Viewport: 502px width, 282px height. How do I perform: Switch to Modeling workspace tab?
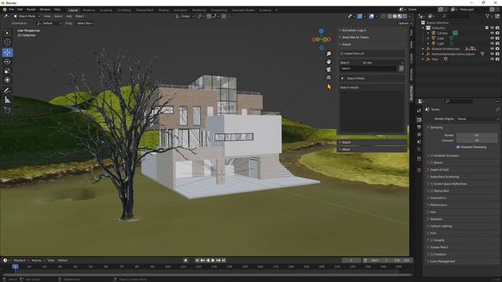click(x=89, y=10)
